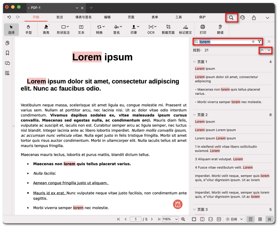Screen dimensions: 278x227
Task: Switch to the 批注 tab
Action: 59,17
